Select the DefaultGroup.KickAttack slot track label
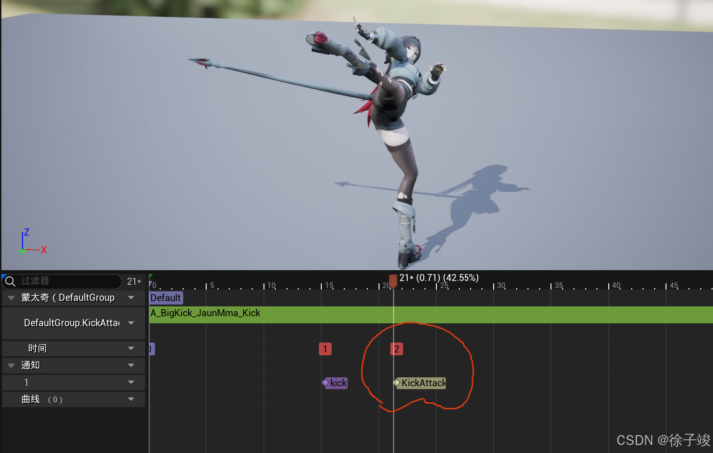Screen dimensions: 713x453 click(x=71, y=323)
